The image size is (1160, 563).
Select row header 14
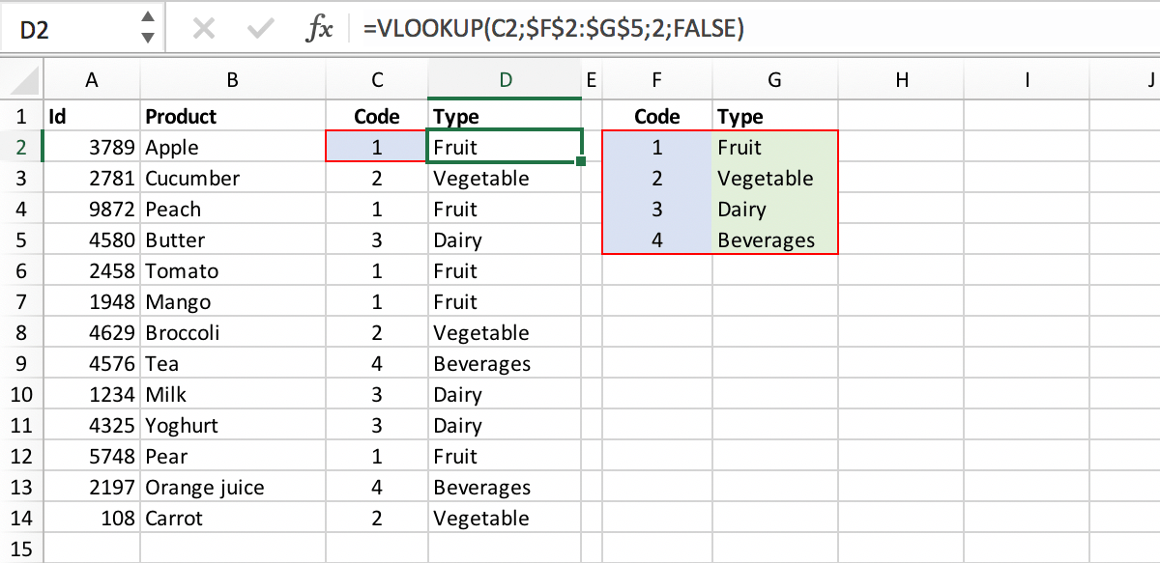point(21,518)
